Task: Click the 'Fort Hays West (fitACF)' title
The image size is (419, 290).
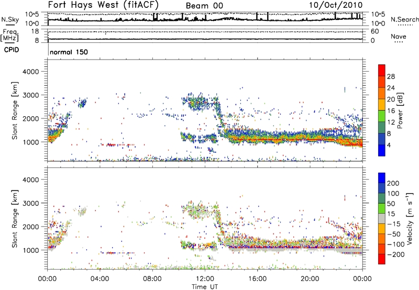Action: [103, 5]
